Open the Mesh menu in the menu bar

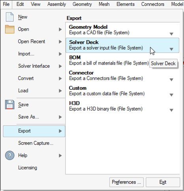point(104,4)
